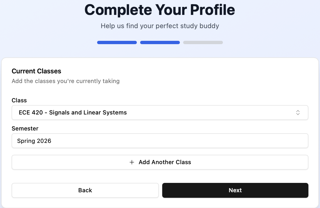
Task: Advance the form by clicking Next
Action: [x=235, y=190]
